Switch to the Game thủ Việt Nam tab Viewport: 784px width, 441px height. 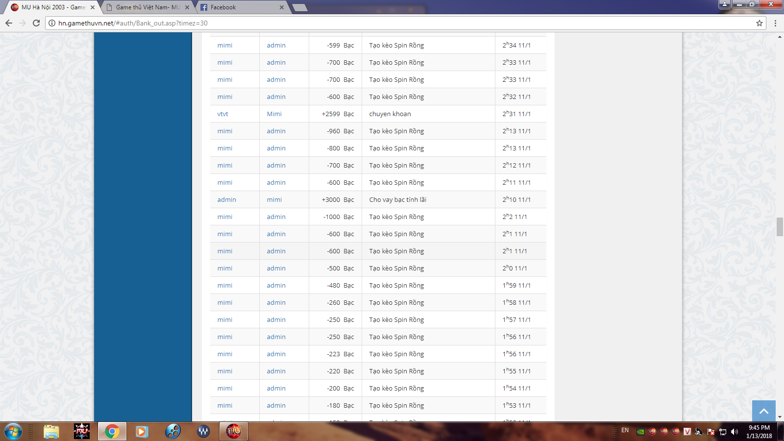click(x=147, y=7)
